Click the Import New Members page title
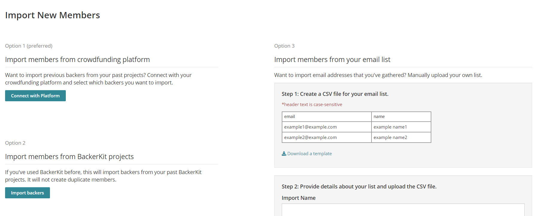This screenshot has width=539, height=216. click(x=53, y=15)
